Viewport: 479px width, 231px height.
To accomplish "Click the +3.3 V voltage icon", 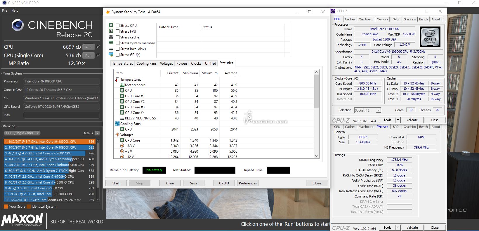I will pyautogui.click(x=122, y=146).
